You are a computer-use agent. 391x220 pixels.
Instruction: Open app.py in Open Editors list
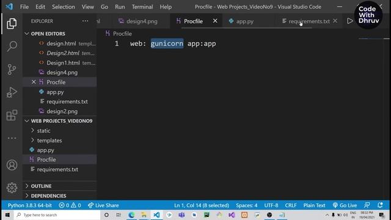coord(55,92)
